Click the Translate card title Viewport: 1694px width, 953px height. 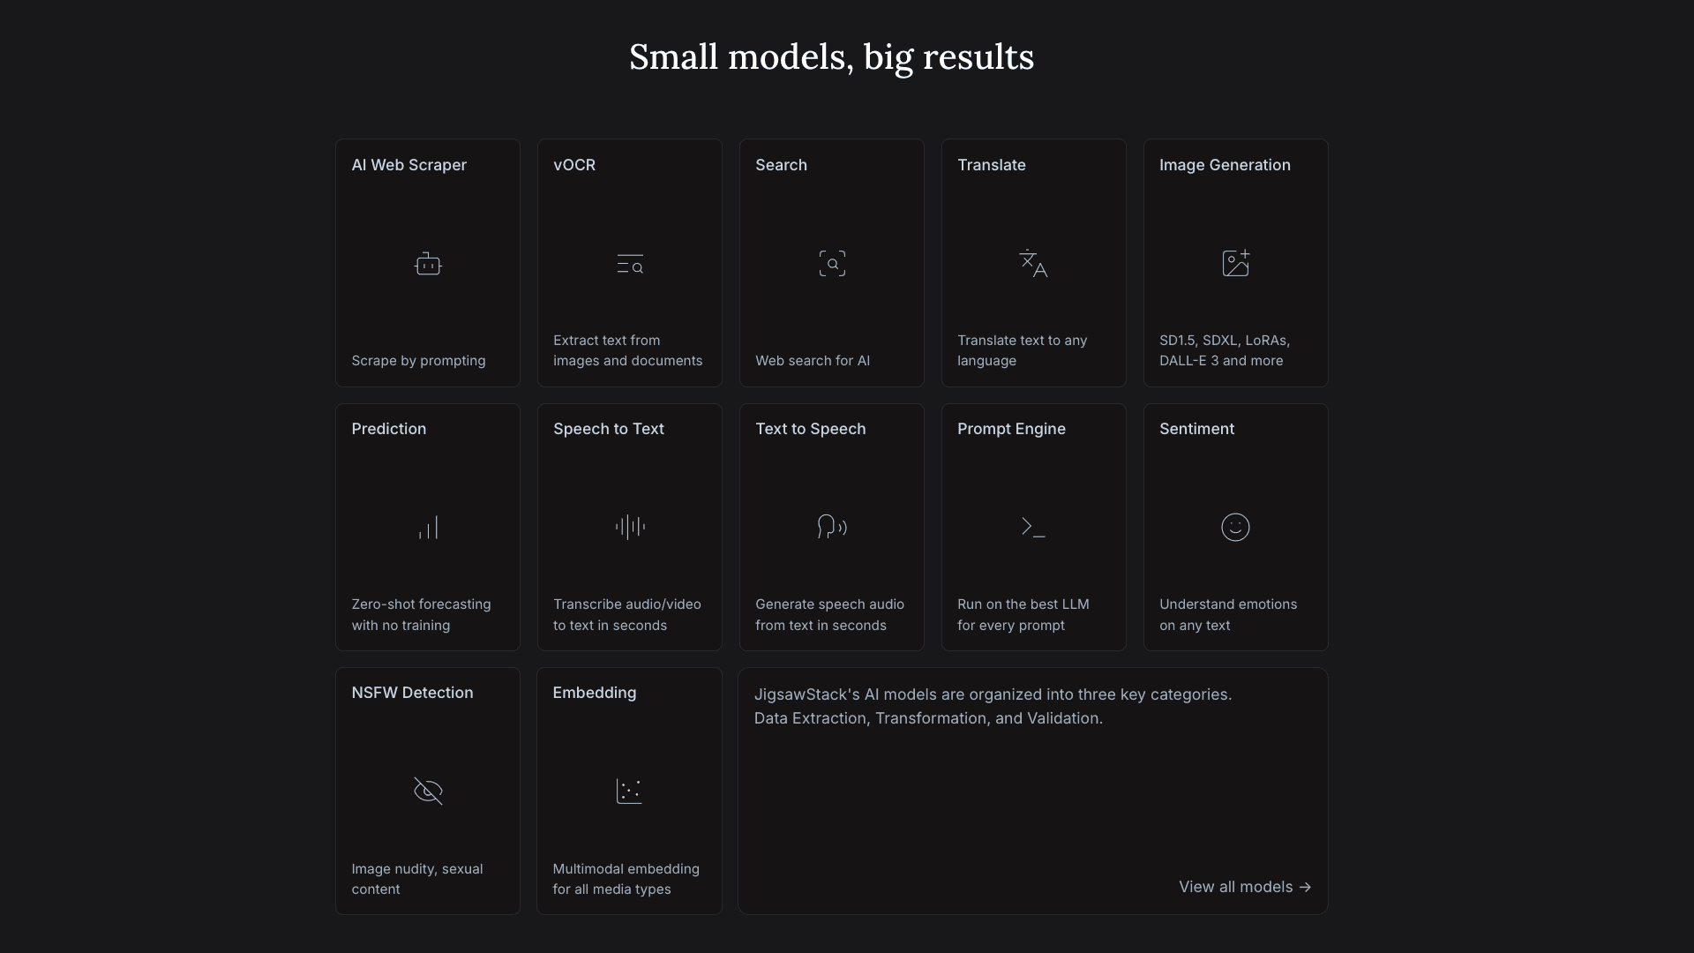pyautogui.click(x=991, y=165)
